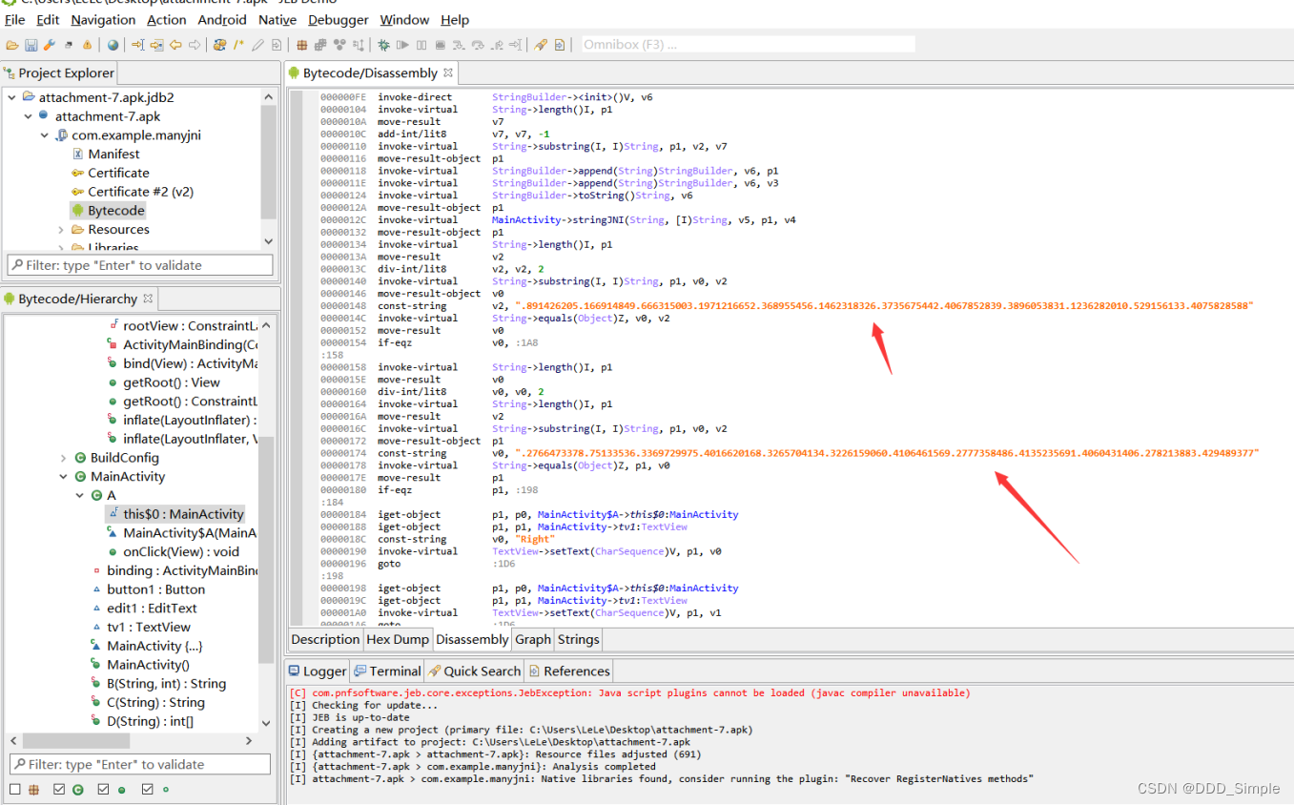Switch to the Hex Dump tab
This screenshot has height=805, width=1294.
399,639
